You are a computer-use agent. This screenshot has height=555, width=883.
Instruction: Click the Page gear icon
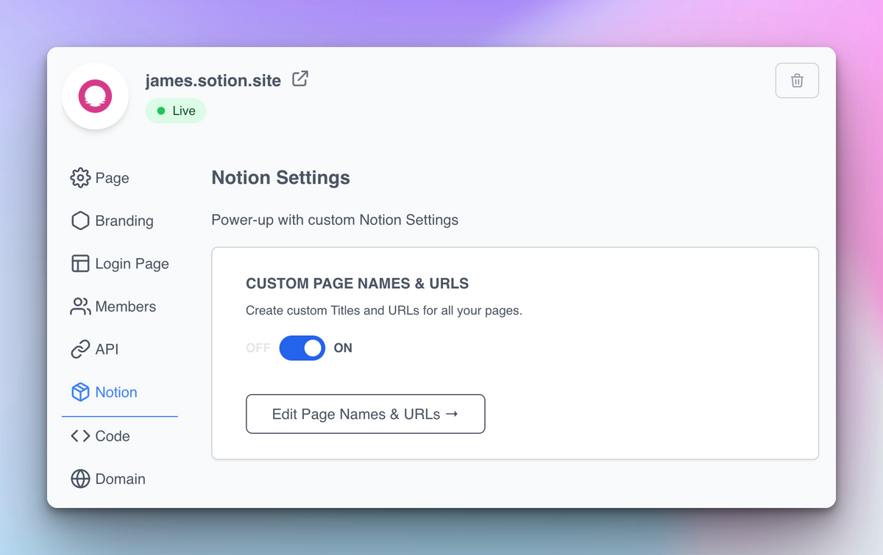pyautogui.click(x=80, y=178)
